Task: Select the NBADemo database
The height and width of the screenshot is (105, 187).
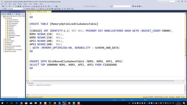Action: [x=11, y=30]
